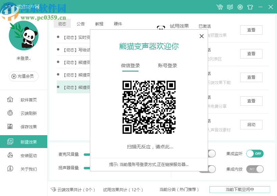This screenshot has height=196, width=277.
Task: Click the 扬声器音量 slider
Action: [87, 168]
